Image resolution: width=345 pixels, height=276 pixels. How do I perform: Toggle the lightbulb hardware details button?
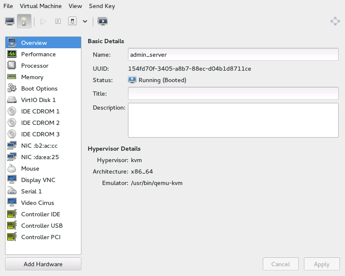(x=24, y=21)
